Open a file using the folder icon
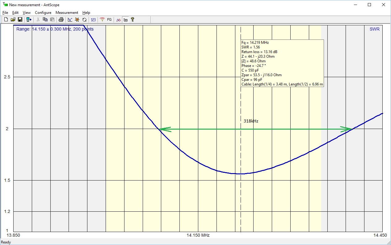 [x=13, y=20]
